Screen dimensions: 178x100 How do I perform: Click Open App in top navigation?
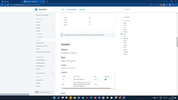pos(82,9)
